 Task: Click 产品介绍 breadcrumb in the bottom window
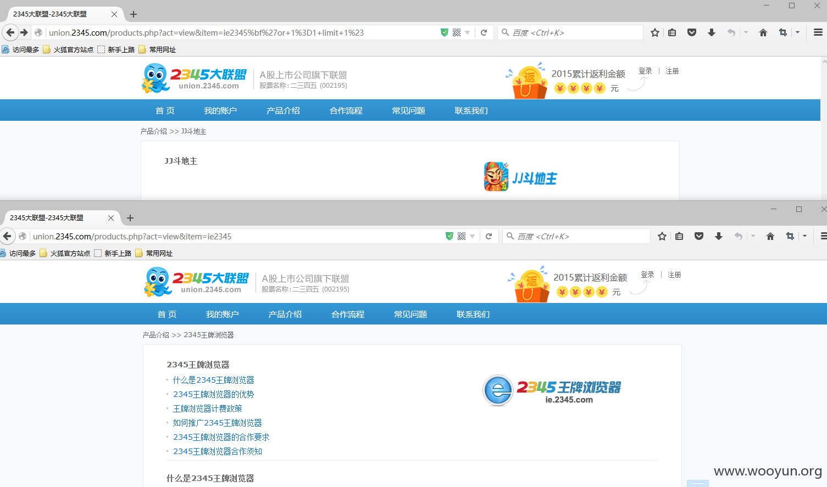pos(156,335)
